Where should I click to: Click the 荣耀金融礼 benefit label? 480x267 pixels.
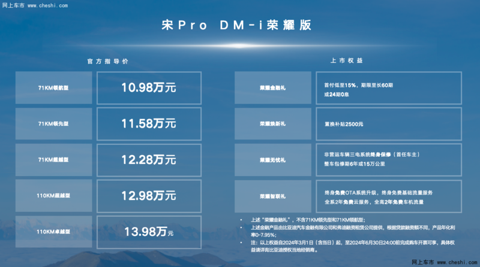pos(273,87)
